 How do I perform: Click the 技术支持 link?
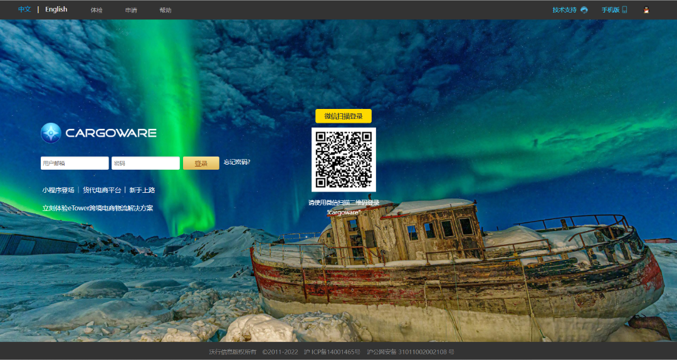pyautogui.click(x=564, y=10)
